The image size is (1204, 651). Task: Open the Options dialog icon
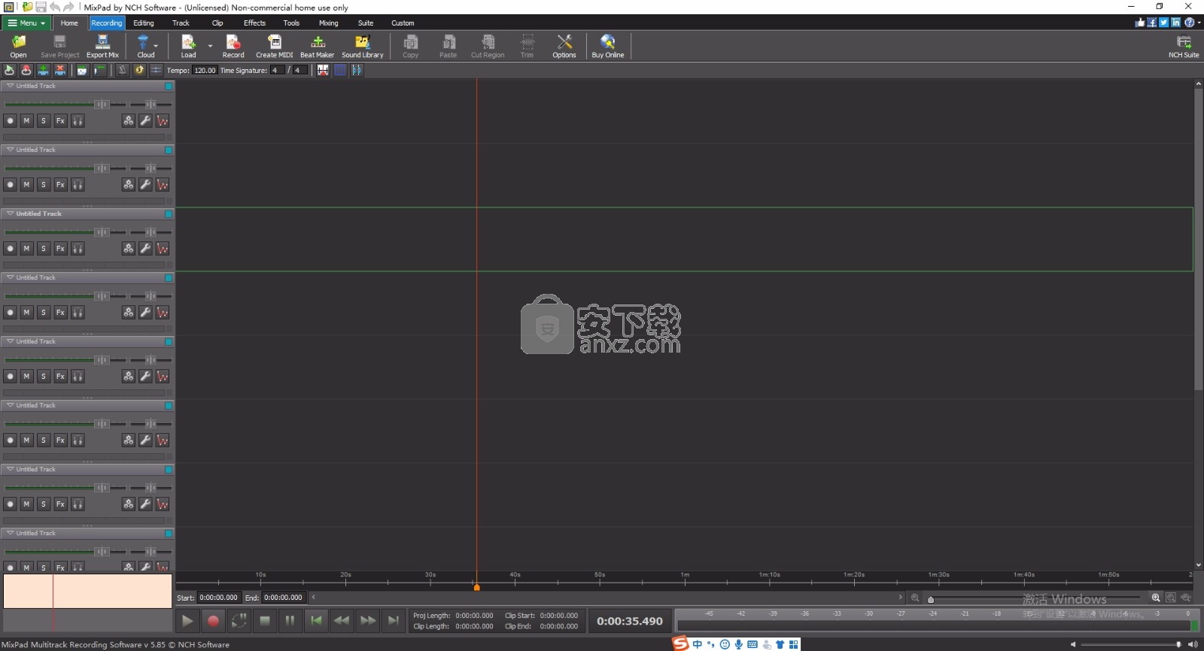click(x=564, y=46)
